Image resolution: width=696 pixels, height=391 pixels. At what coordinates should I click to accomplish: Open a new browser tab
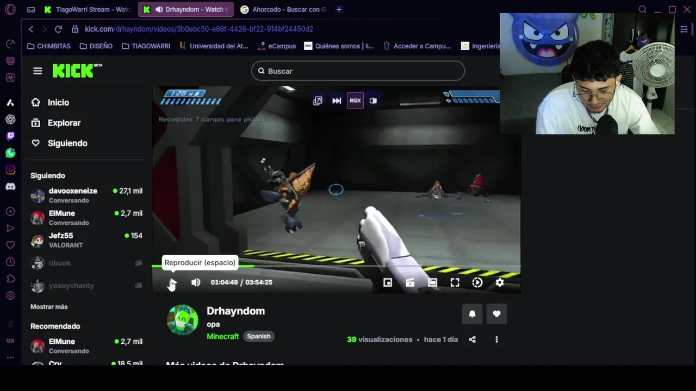tap(339, 9)
